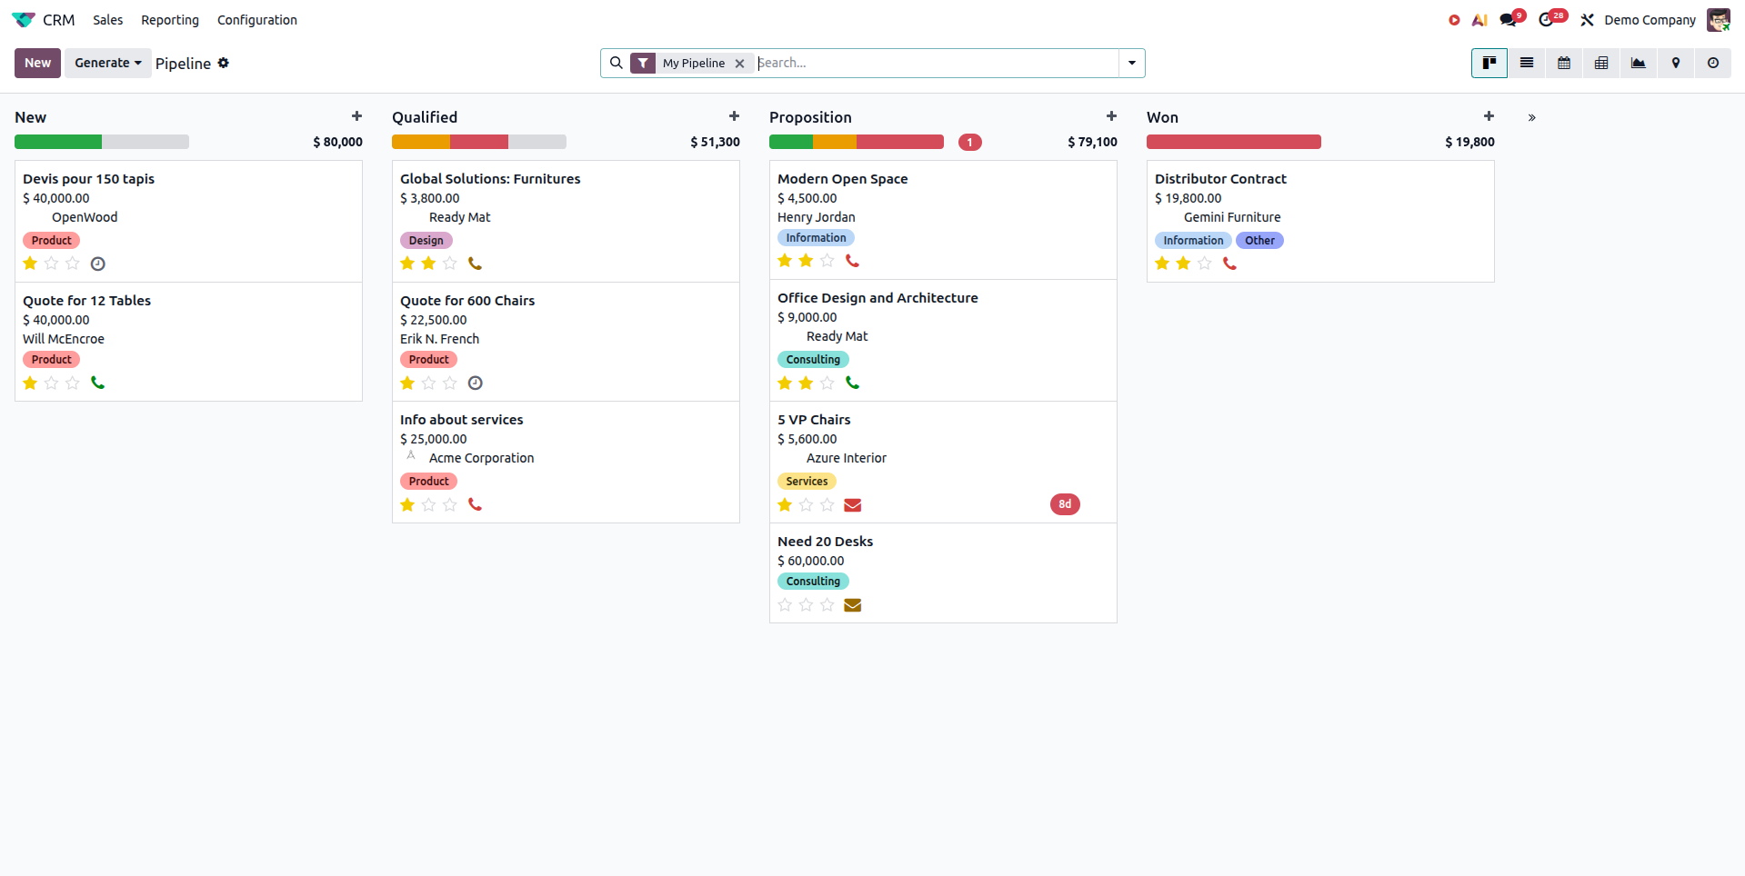Switch to Graph view
This screenshot has width=1745, height=876.
pos(1639,63)
